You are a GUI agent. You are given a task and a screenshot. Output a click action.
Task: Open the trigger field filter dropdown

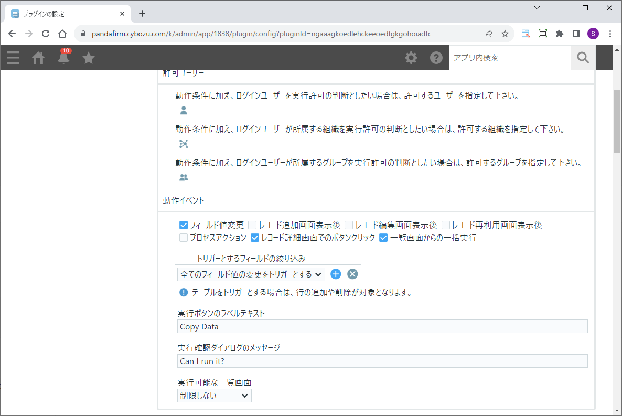(251, 274)
